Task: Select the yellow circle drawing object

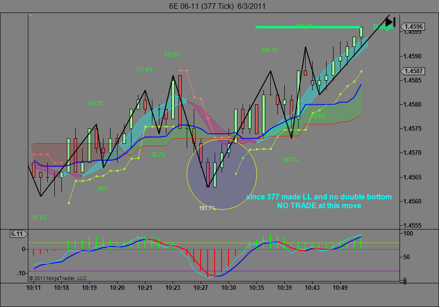Action: (222, 174)
